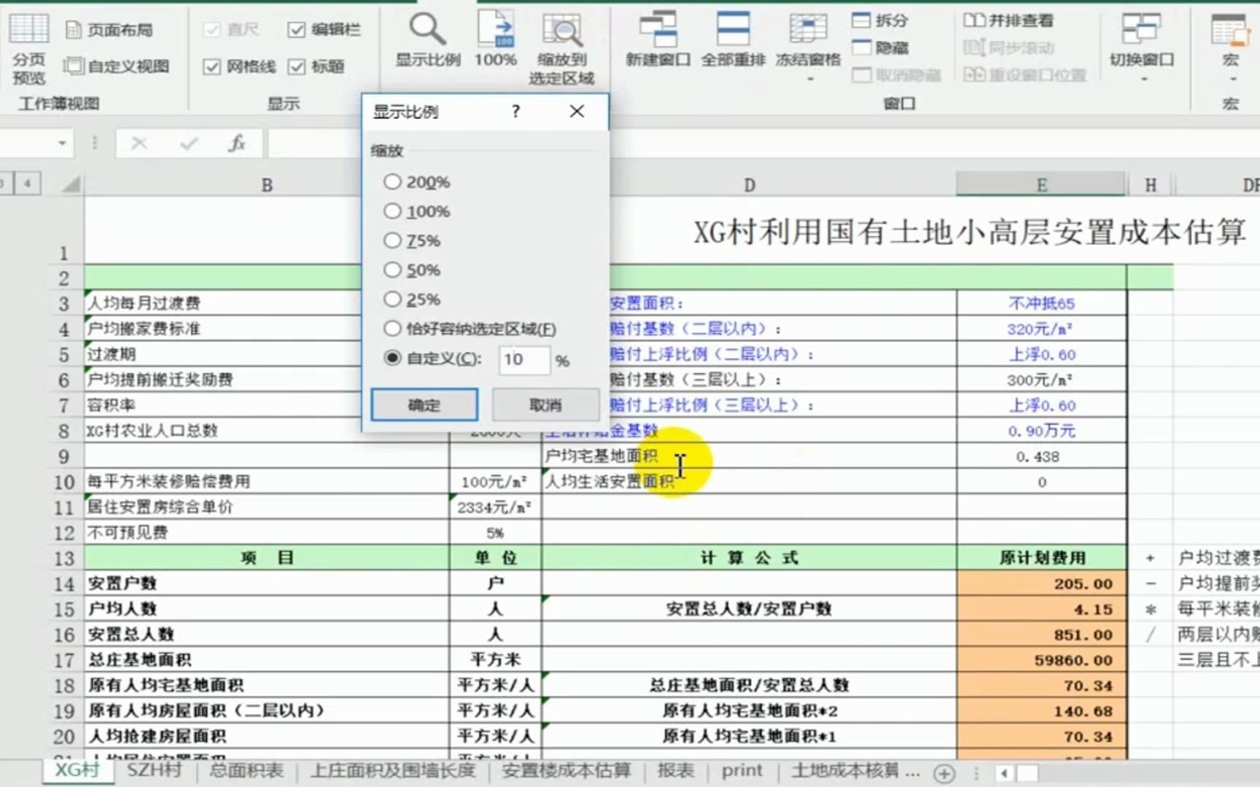Add a new sheet with plus icon

tap(944, 773)
